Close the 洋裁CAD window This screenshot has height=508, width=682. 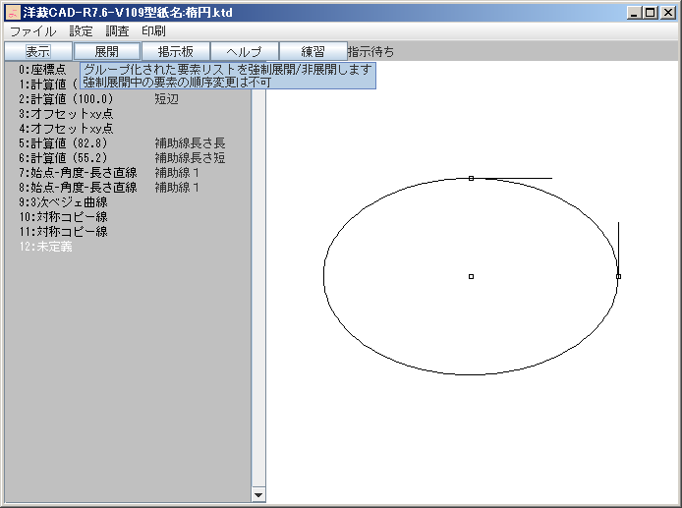coord(667,13)
